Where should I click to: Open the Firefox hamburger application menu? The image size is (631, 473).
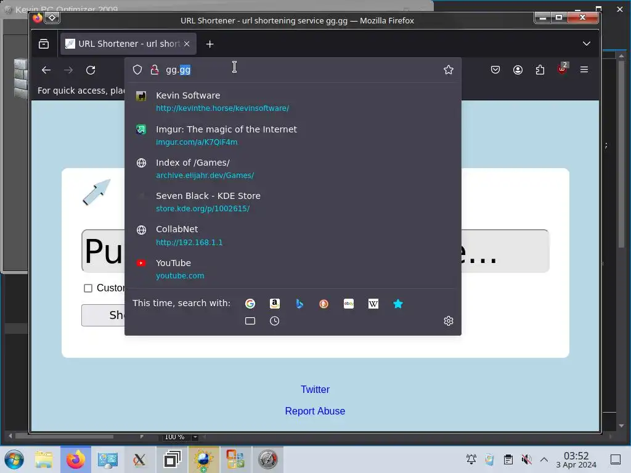[584, 70]
